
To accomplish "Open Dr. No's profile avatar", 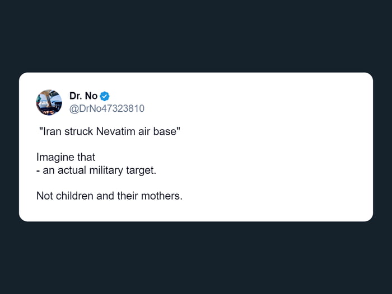I will [x=49, y=102].
